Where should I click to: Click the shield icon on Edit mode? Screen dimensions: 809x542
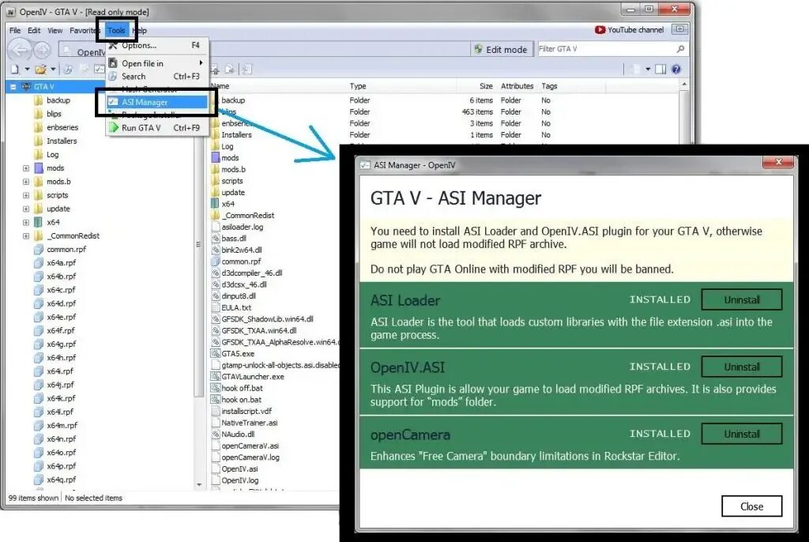tap(478, 49)
